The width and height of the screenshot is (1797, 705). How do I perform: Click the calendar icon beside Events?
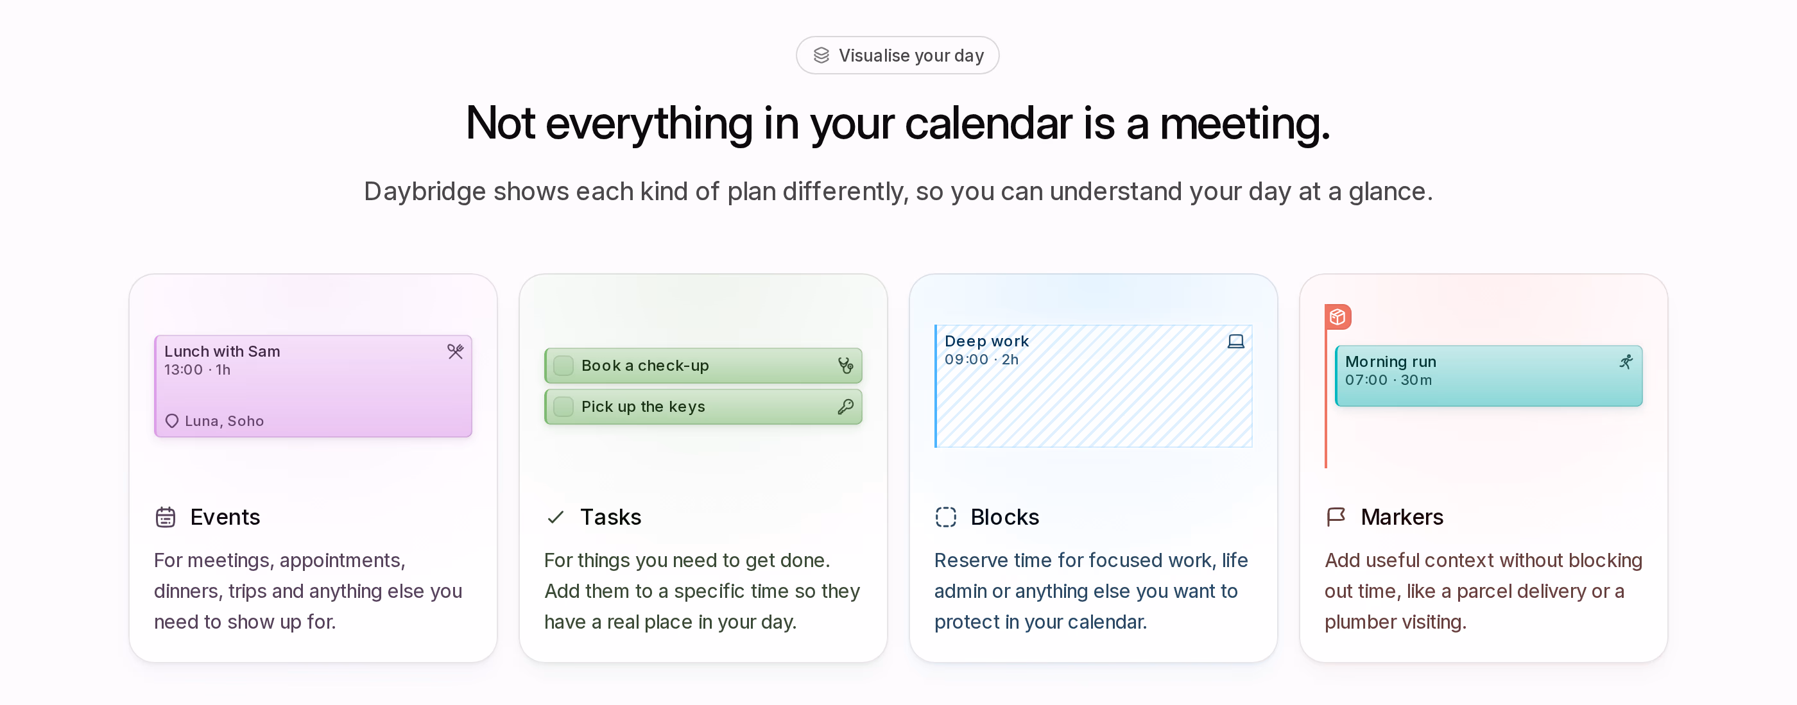pyautogui.click(x=166, y=516)
